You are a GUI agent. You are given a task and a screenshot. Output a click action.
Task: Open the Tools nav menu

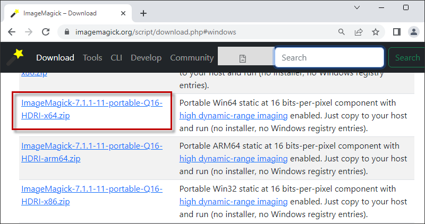(92, 58)
